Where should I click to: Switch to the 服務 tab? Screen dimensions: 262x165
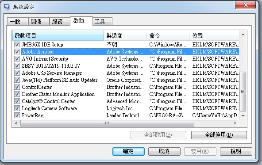click(60, 22)
